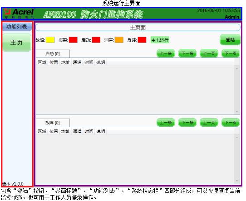246x201 pixels.
Task: Click 下一页 in the 启动 panel
Action: (x=231, y=53)
